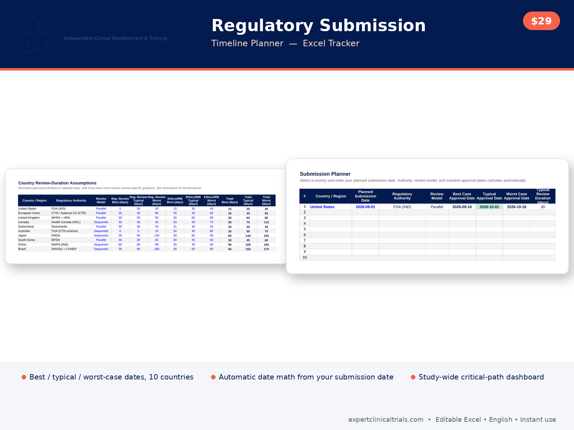Screen dimensions: 574x430
Task: Click 'Study-wide critical-path dashboard' bullet
Action: click(x=477, y=377)
